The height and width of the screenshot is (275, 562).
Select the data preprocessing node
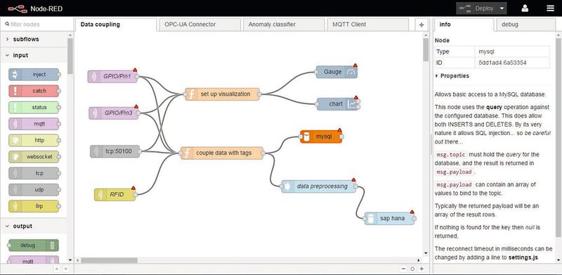point(319,186)
